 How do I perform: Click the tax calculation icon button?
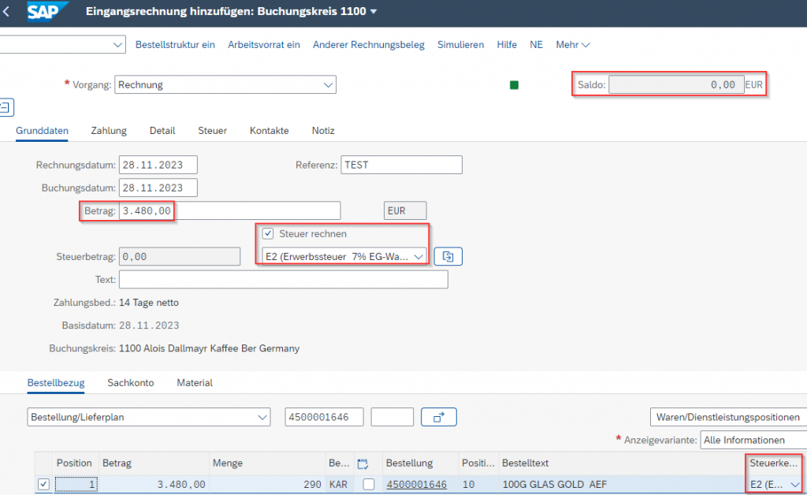click(x=448, y=256)
